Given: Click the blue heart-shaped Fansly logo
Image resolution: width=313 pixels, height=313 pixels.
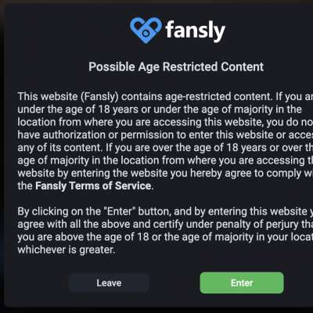Looking at the screenshot, I should click(146, 30).
